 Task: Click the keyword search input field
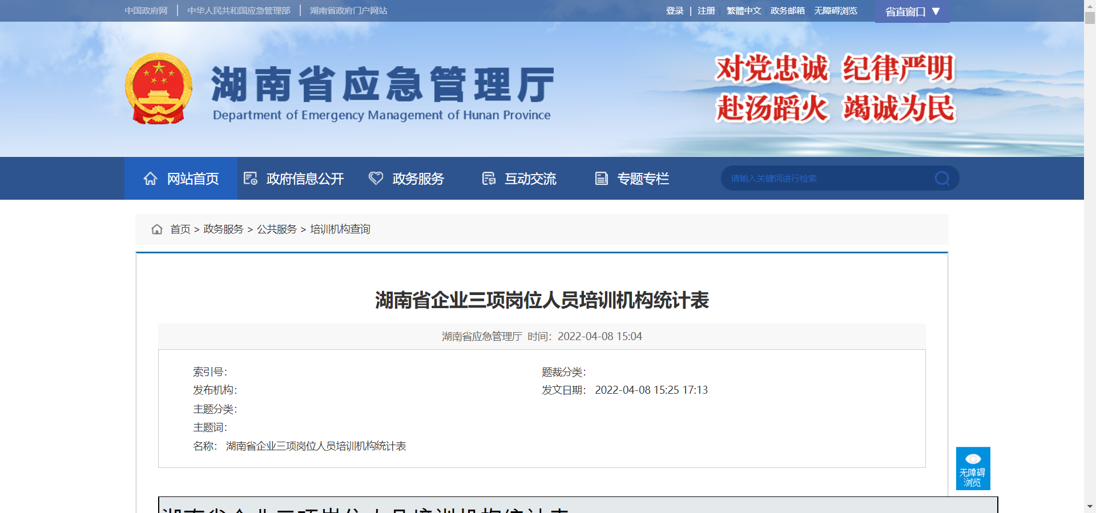coord(828,179)
